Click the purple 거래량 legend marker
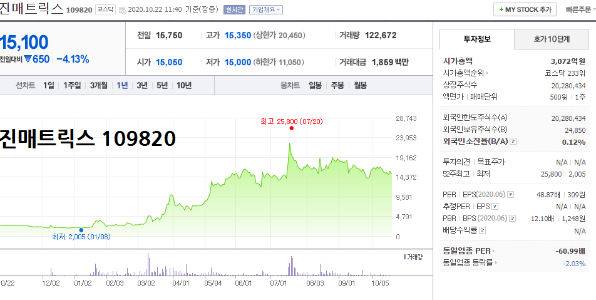The height and width of the screenshot is (300, 596). point(404,257)
